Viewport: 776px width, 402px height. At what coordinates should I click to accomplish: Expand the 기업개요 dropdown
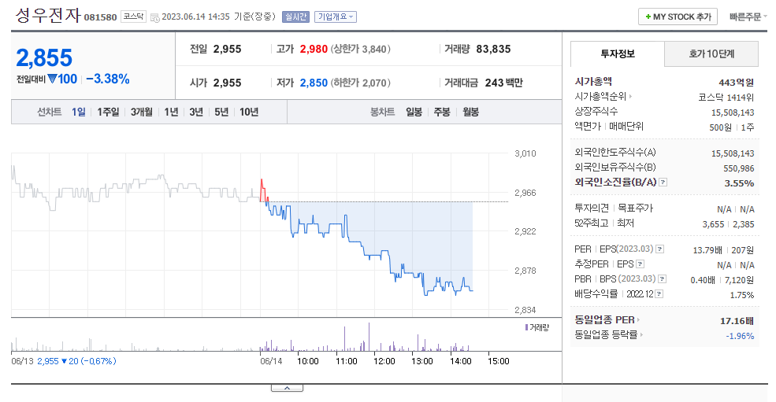tap(336, 17)
